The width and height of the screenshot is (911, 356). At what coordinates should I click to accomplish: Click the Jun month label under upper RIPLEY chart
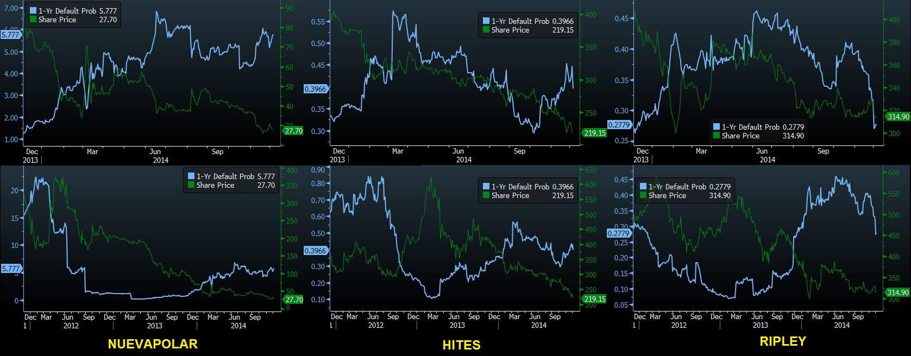click(x=762, y=151)
